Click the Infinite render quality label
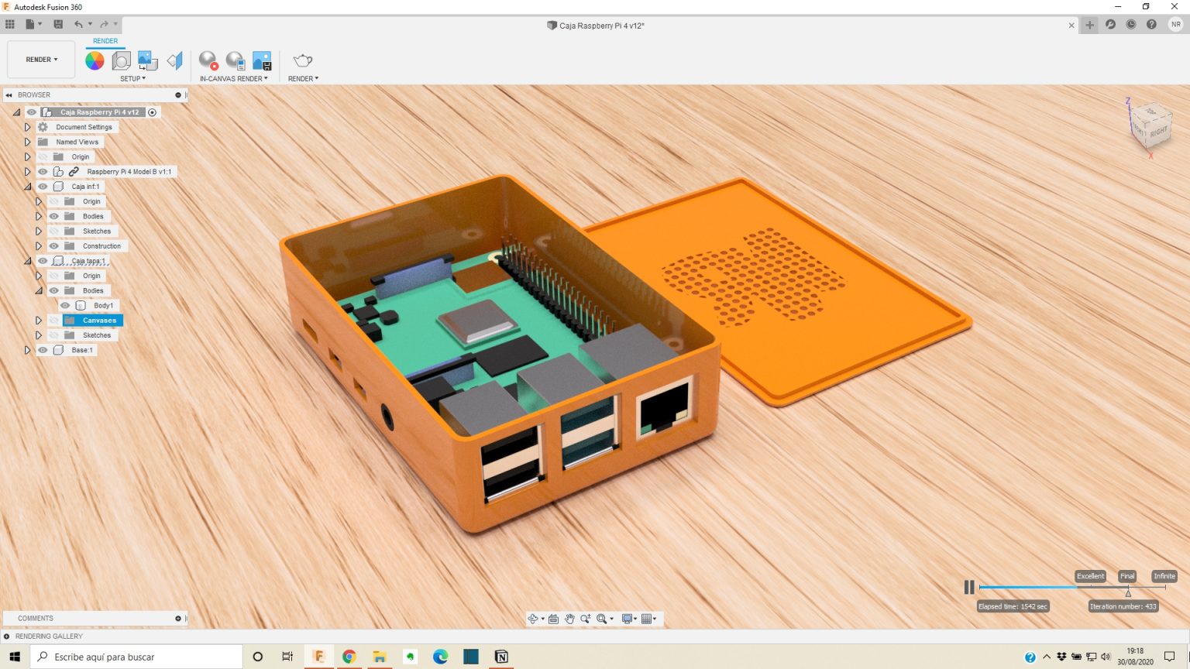 pyautogui.click(x=1164, y=576)
